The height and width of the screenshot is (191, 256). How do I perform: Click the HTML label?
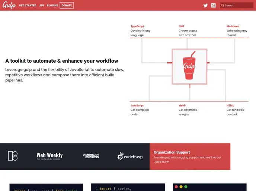[230, 106]
